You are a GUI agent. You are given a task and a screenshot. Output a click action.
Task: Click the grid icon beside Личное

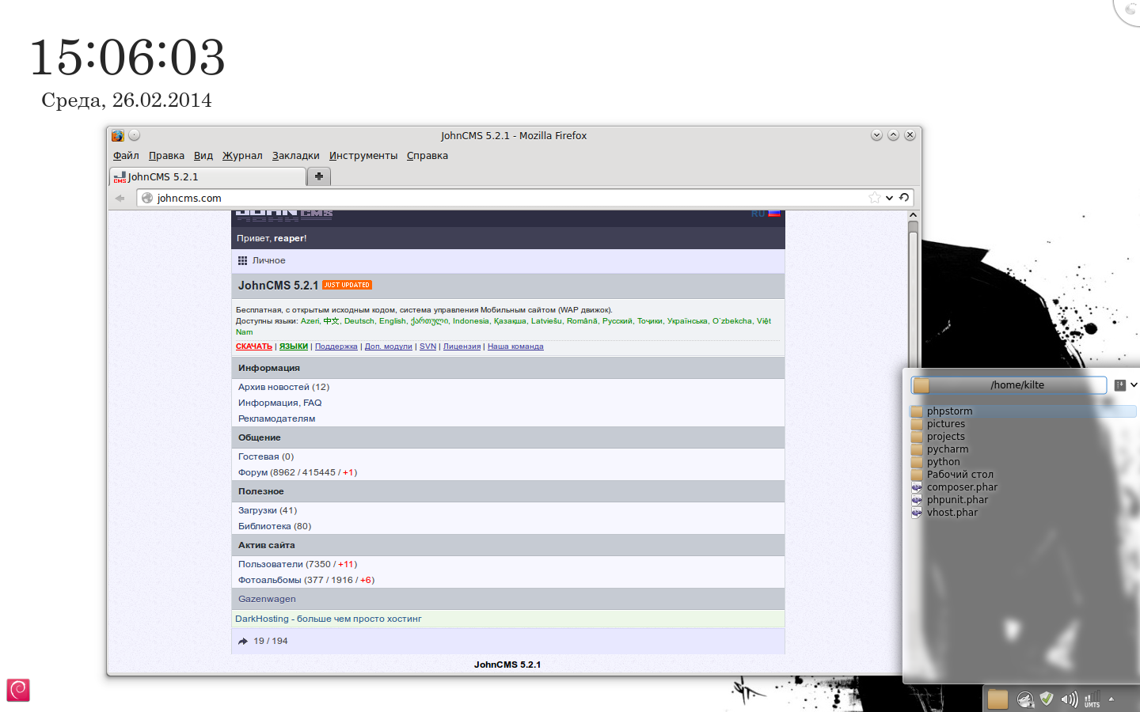tap(242, 260)
